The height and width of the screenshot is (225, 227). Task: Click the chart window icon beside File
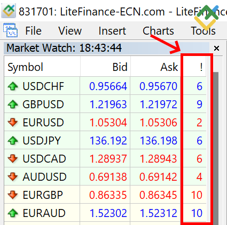point(10,30)
